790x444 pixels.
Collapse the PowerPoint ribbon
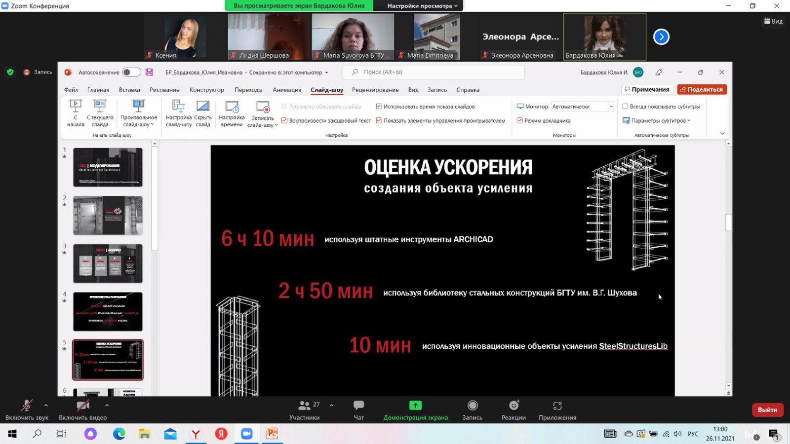coord(722,133)
